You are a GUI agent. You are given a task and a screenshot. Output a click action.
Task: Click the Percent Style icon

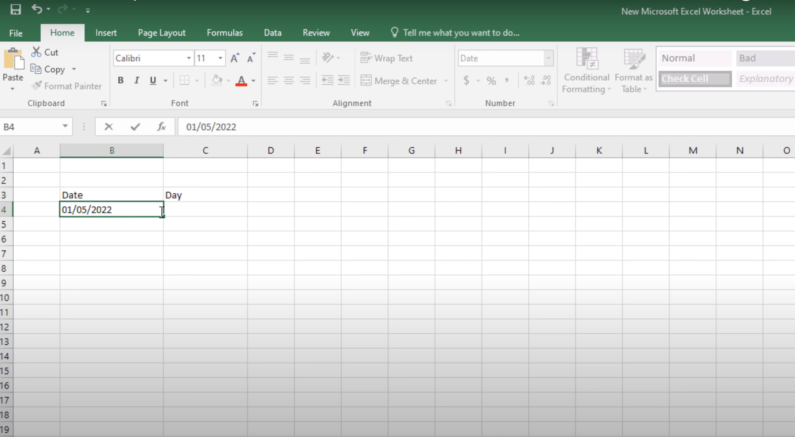pos(491,81)
